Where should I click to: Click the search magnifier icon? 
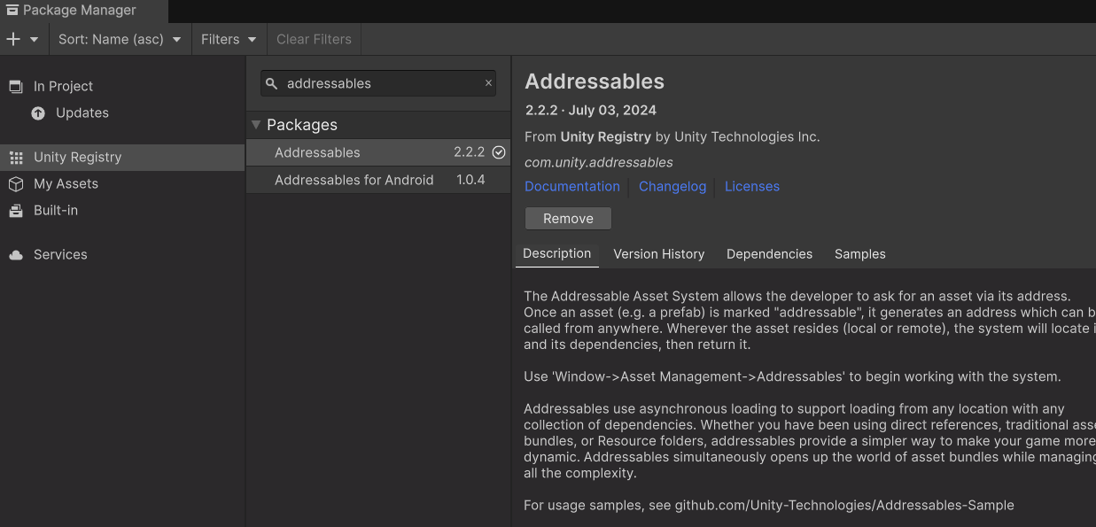point(272,83)
